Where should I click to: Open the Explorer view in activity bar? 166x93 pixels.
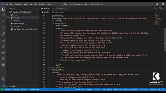click(x=3, y=9)
